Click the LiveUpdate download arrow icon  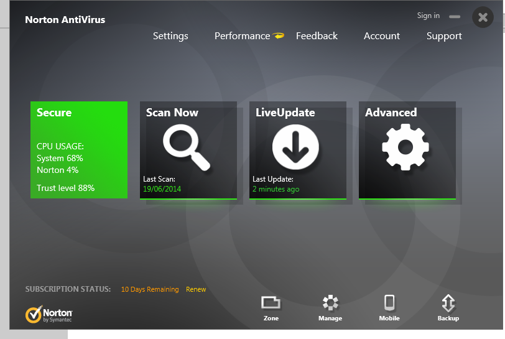(x=295, y=147)
